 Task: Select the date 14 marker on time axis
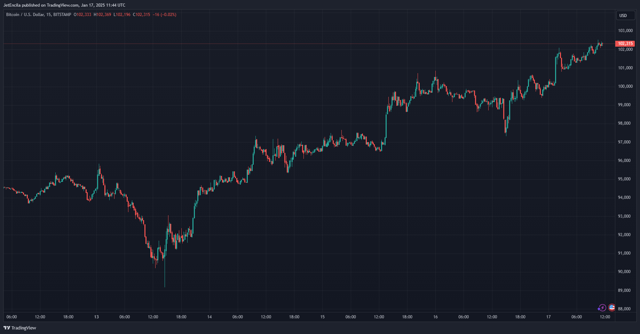(x=210, y=317)
